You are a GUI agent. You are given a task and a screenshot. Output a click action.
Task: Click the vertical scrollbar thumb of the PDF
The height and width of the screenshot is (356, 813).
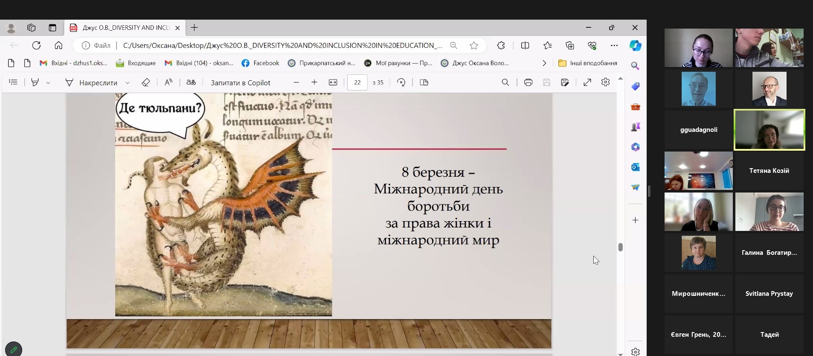pos(620,247)
